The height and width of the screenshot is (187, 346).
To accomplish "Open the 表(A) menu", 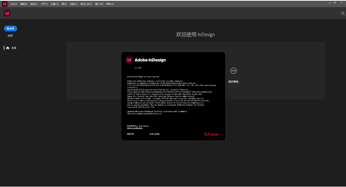I will click(x=64, y=4).
